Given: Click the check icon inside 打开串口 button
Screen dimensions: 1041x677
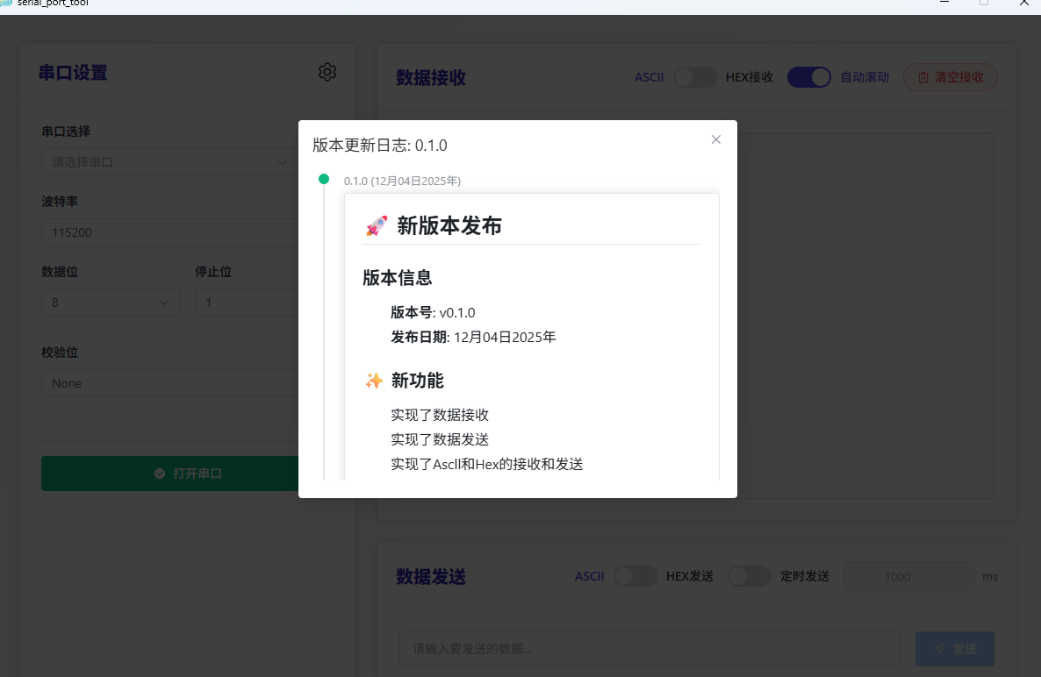Looking at the screenshot, I should pyautogui.click(x=158, y=473).
